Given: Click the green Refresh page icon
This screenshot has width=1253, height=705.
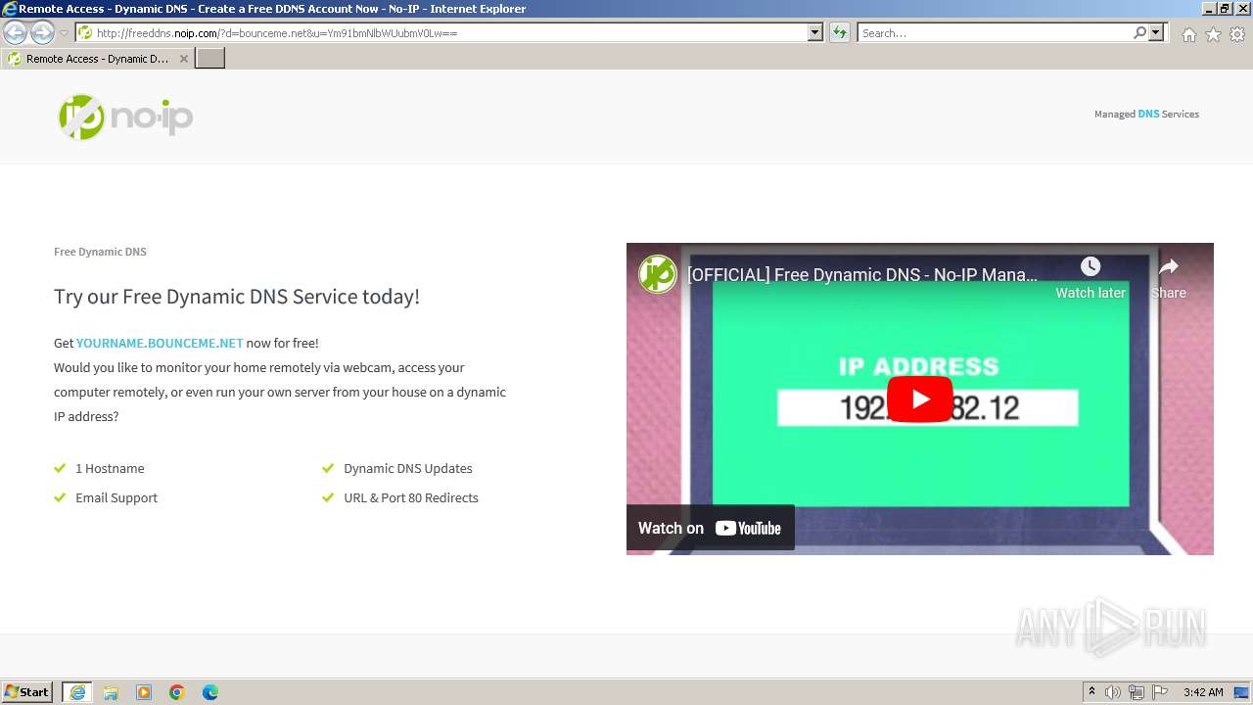Looking at the screenshot, I should click(x=840, y=32).
